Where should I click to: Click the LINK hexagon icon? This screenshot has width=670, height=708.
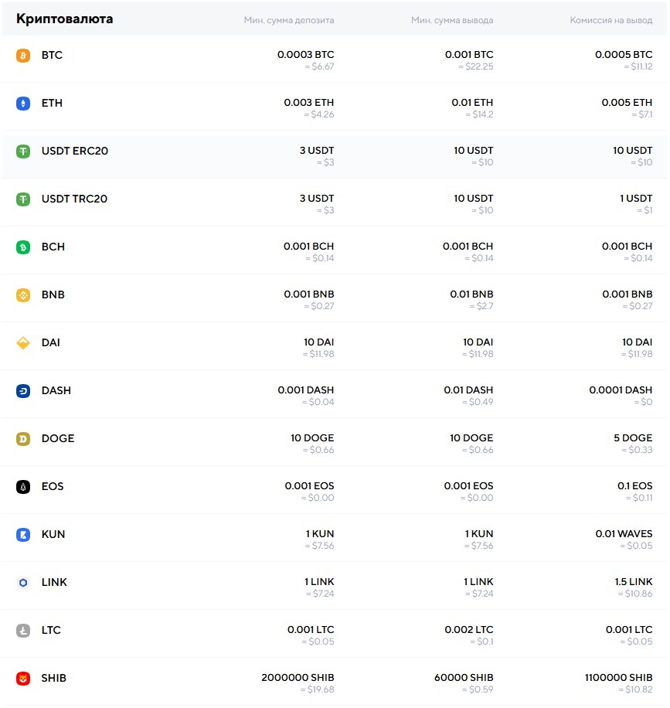23,583
